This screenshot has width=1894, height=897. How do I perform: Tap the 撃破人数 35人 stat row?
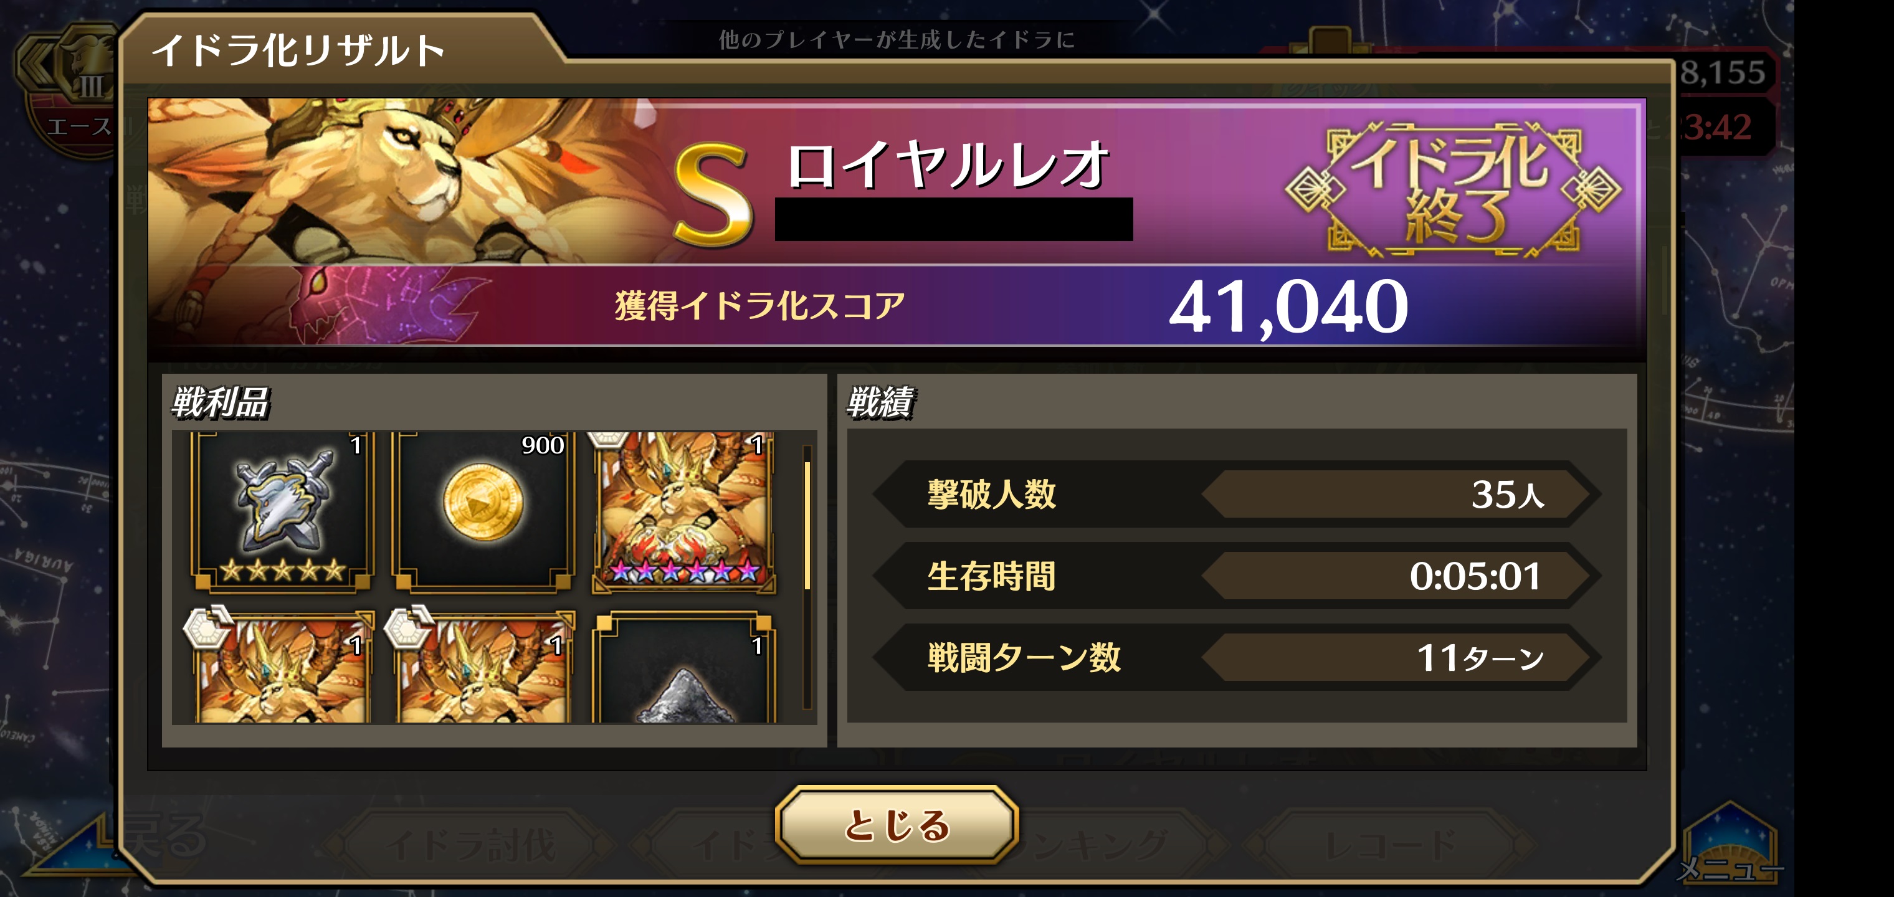[1237, 494]
